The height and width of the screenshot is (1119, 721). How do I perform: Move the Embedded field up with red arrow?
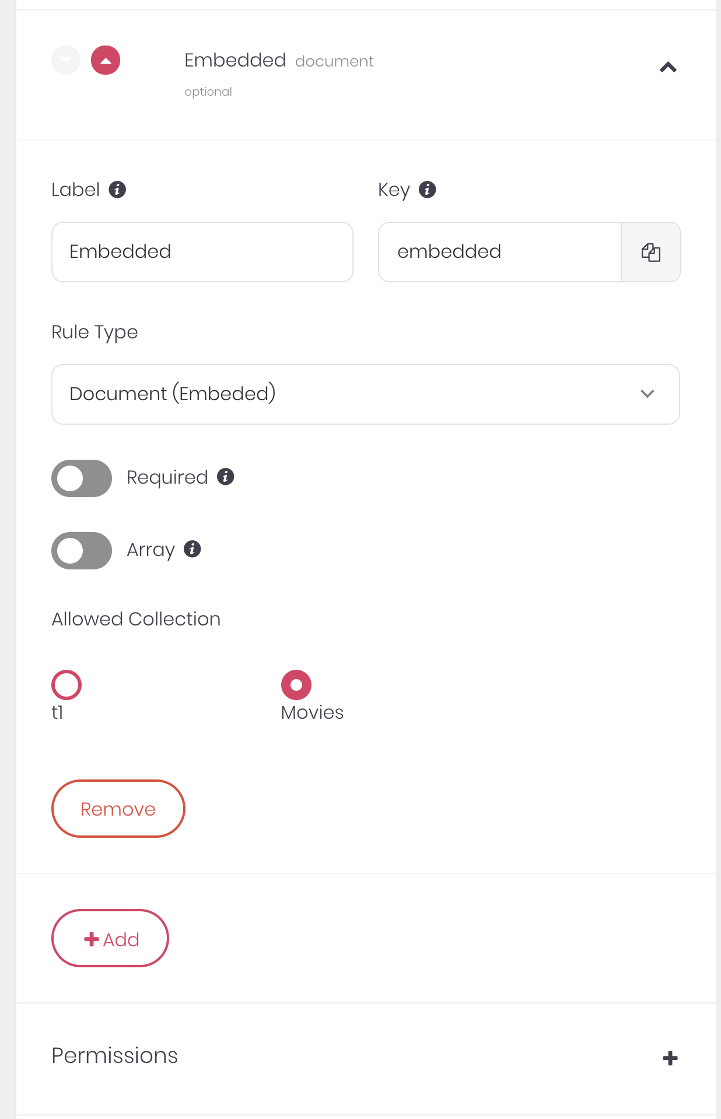point(104,60)
